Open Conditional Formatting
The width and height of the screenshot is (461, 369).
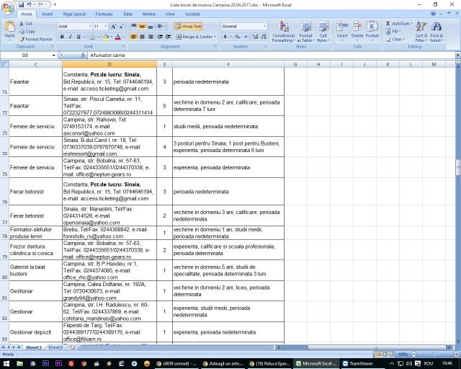283,32
